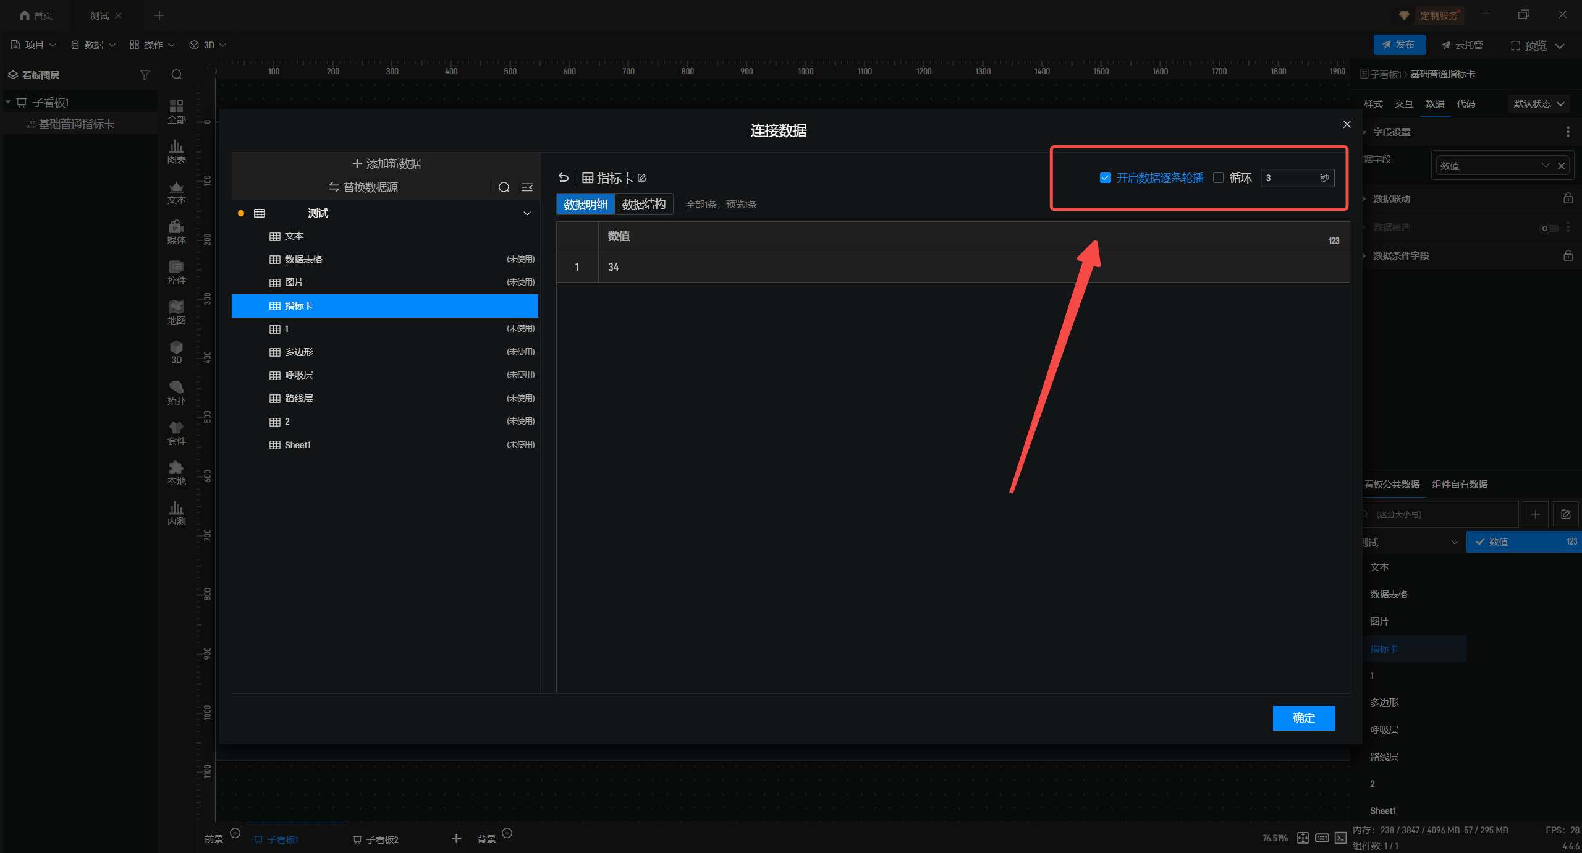Image resolution: width=1582 pixels, height=853 pixels.
Task: Click the search icon in data source panel
Action: coord(504,187)
